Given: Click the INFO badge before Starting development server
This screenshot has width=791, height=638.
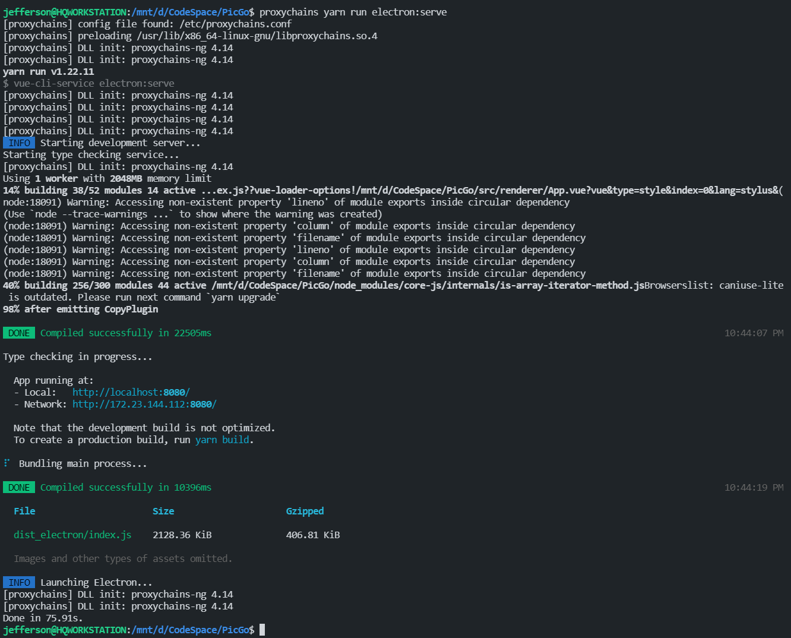Looking at the screenshot, I should (18, 143).
